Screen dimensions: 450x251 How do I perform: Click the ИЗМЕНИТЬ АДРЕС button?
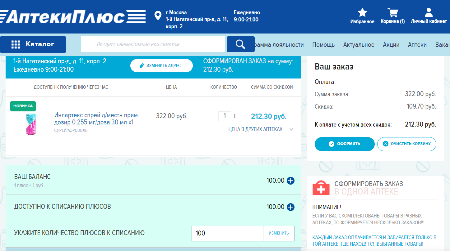[161, 65]
